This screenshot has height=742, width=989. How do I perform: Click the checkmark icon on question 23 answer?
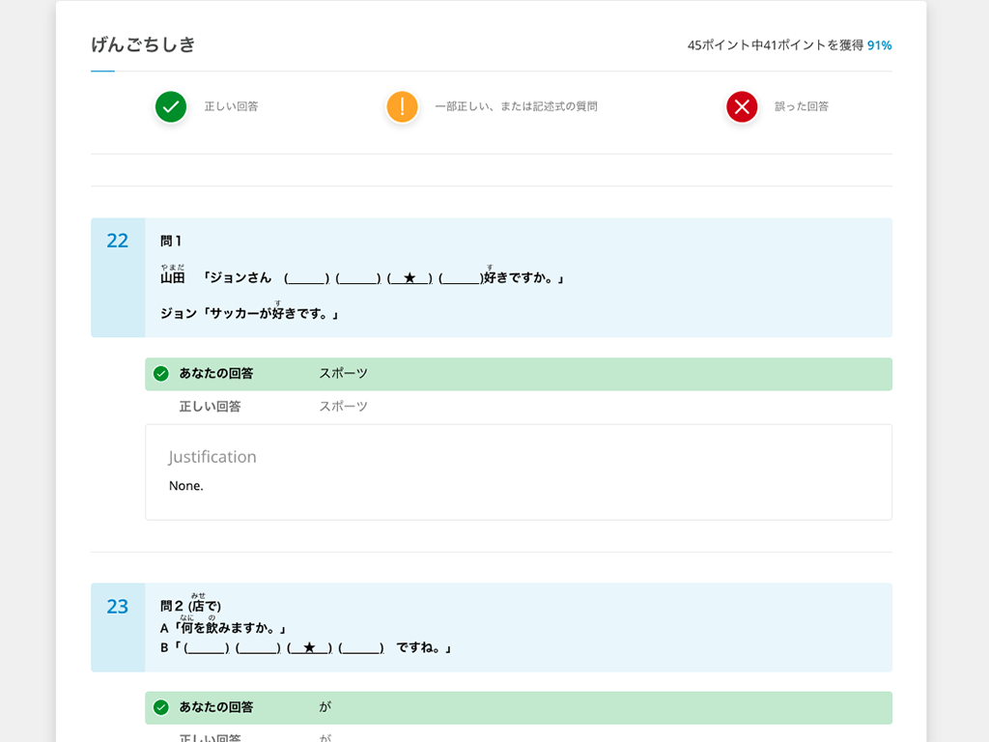click(x=159, y=707)
